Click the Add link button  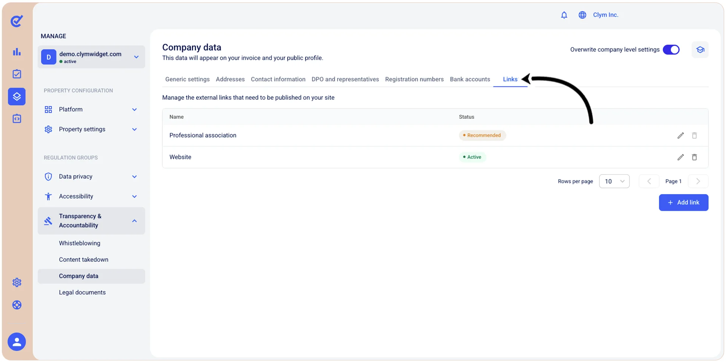[683, 202]
